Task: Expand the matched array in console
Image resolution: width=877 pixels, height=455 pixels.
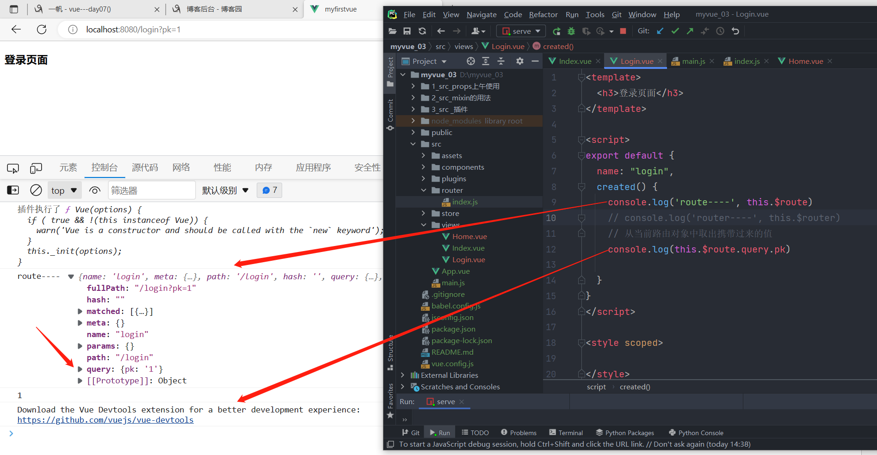Action: (x=80, y=311)
